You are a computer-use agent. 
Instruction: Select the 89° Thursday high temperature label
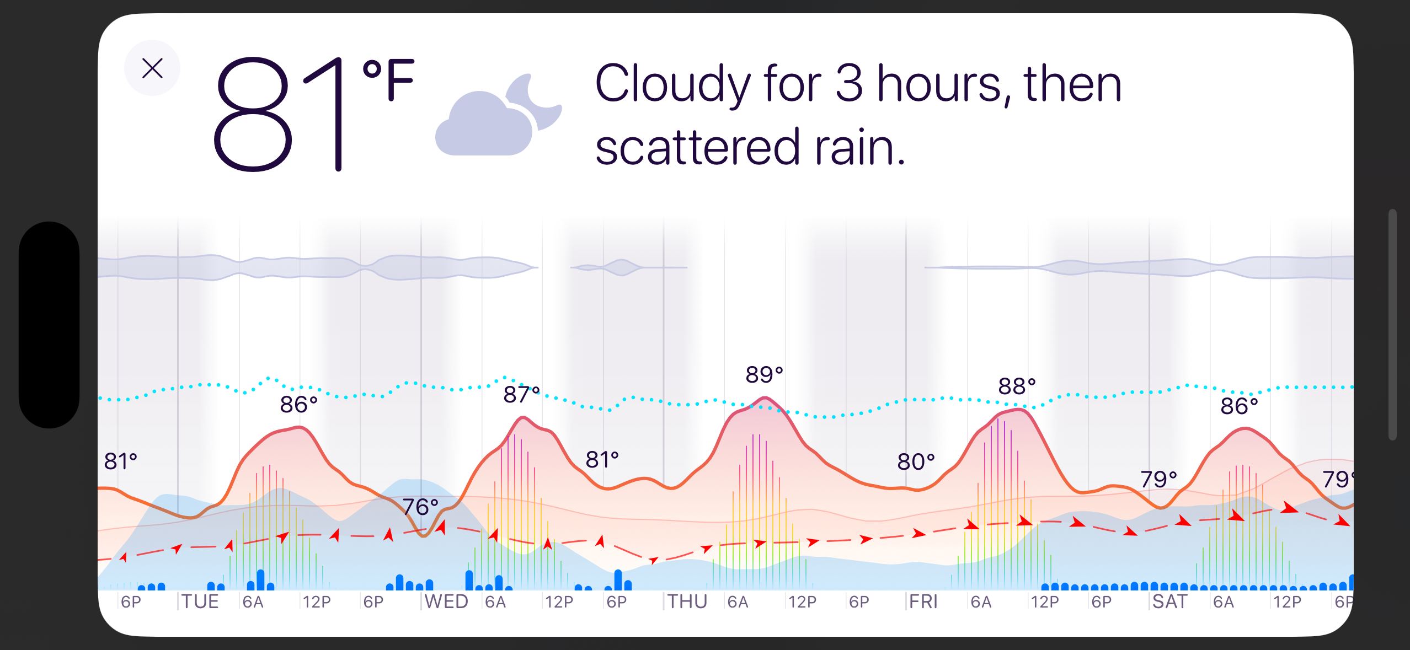[763, 374]
